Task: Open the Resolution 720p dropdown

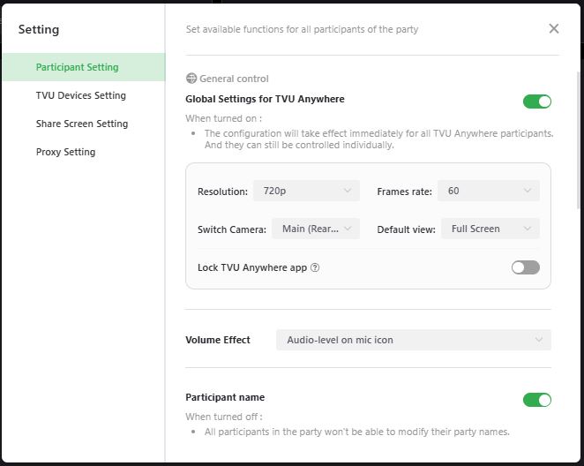Action: coord(306,191)
